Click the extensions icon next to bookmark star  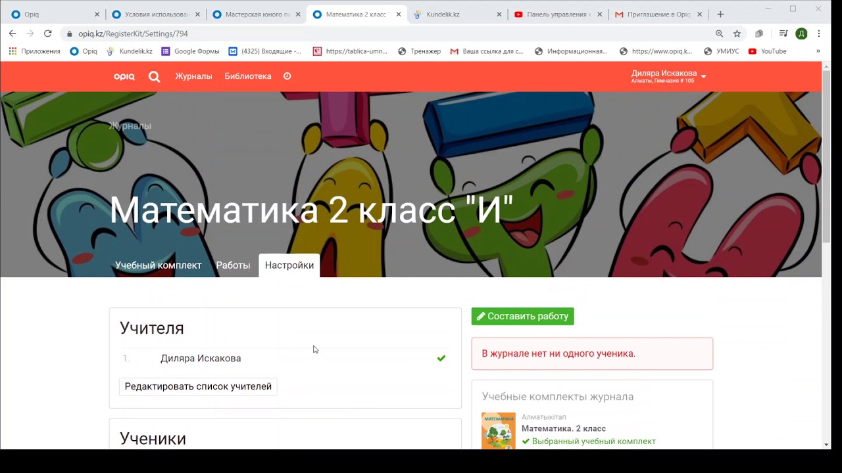pyautogui.click(x=759, y=34)
